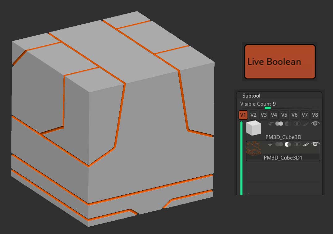
Task: Select the V4 visibility set
Action: (274, 115)
